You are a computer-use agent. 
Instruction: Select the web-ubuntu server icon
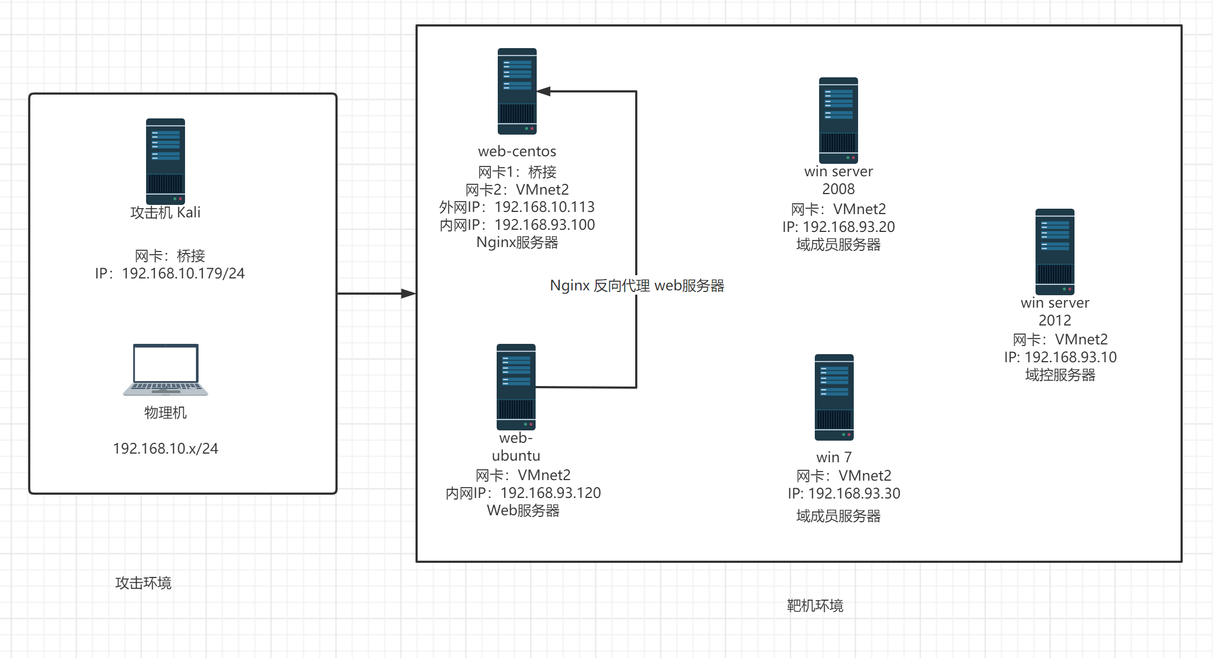(516, 387)
